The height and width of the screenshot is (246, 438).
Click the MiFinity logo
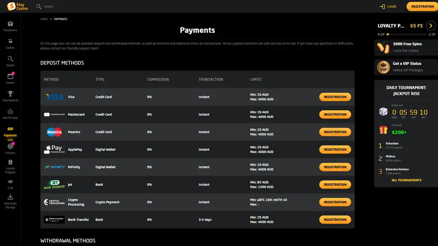click(54, 167)
